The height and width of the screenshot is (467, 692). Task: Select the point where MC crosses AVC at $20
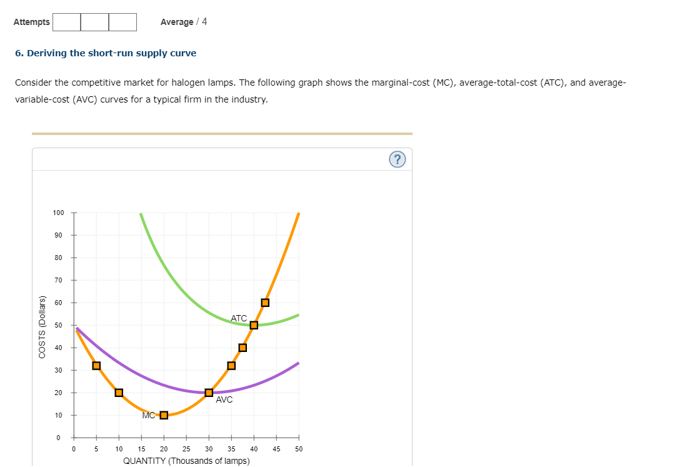pos(208,392)
